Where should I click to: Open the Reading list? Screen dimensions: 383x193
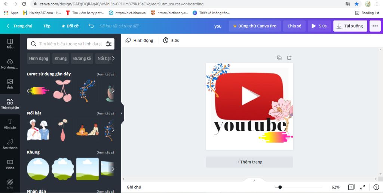(367, 13)
